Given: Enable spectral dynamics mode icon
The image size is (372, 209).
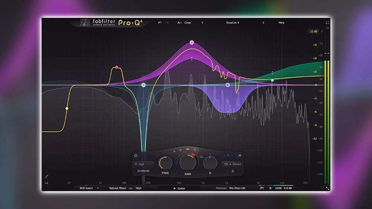Looking at the screenshot, I should 187,149.
